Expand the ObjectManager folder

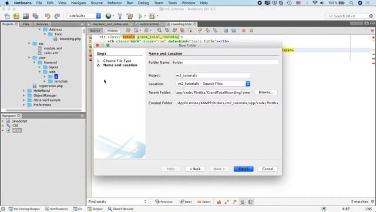pyautogui.click(x=23, y=95)
